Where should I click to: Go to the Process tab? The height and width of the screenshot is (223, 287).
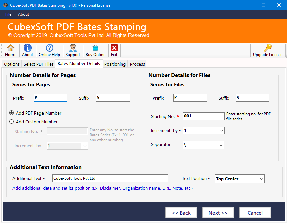tap(137, 64)
